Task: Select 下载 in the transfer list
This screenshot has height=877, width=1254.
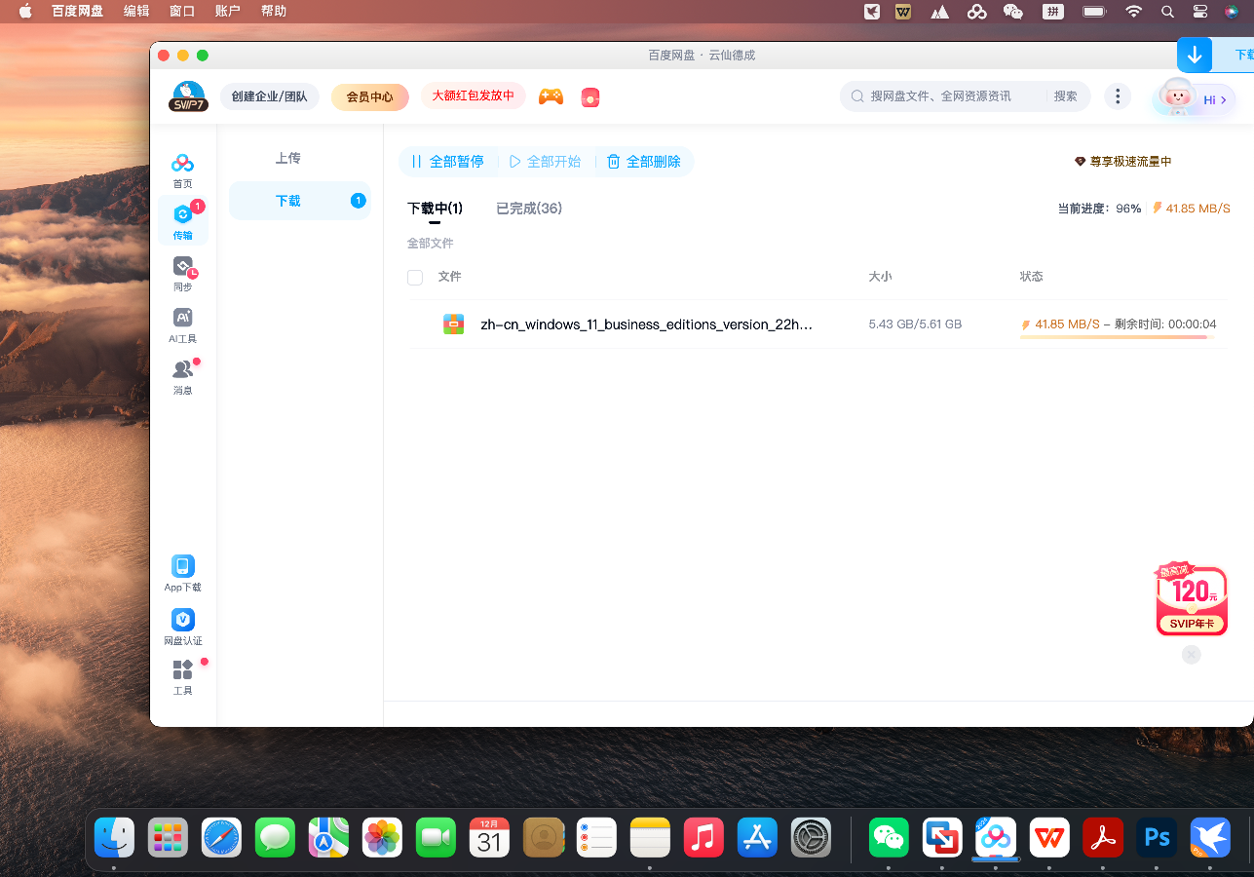Action: pos(300,201)
